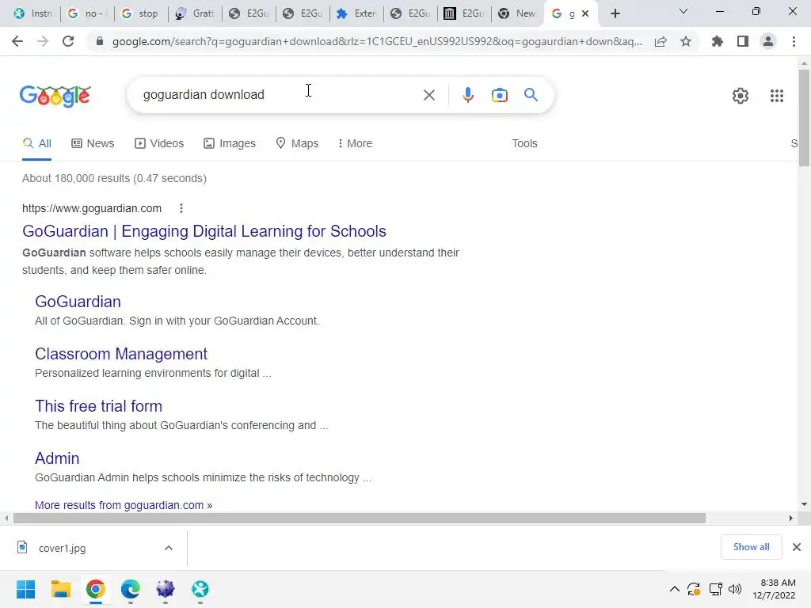This screenshot has width=811, height=608.
Task: Open the spiky purple ball taskbar app
Action: [165, 589]
